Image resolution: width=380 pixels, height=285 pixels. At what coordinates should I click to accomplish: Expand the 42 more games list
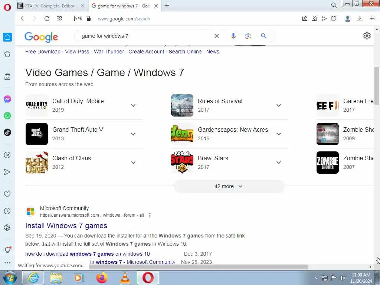point(229,186)
